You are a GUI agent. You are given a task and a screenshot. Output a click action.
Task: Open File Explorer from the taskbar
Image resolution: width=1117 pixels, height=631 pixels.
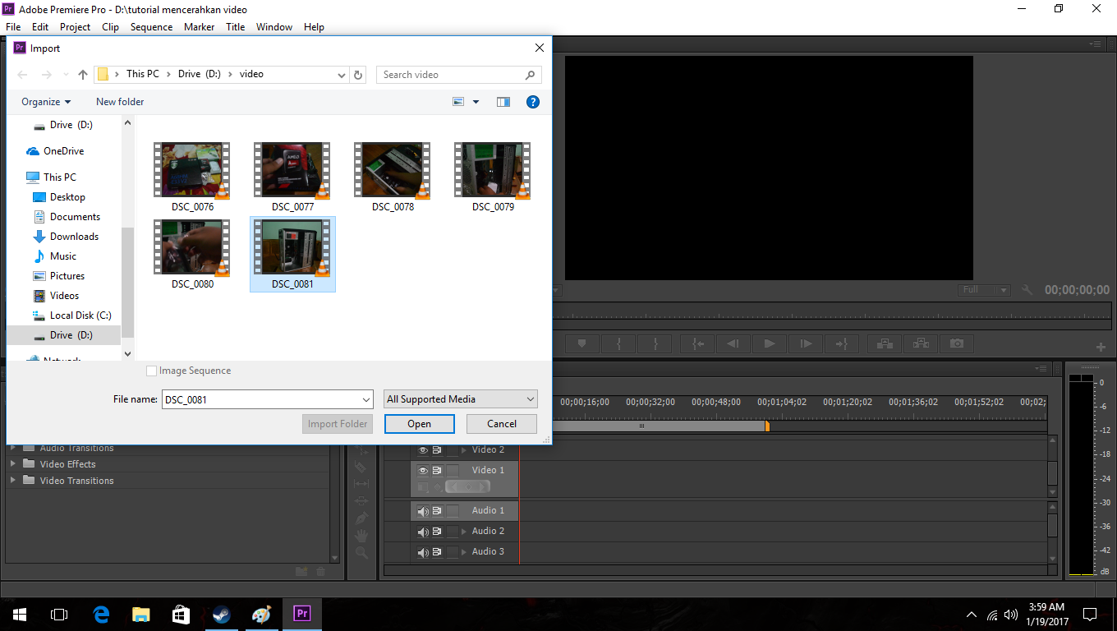pyautogui.click(x=141, y=614)
